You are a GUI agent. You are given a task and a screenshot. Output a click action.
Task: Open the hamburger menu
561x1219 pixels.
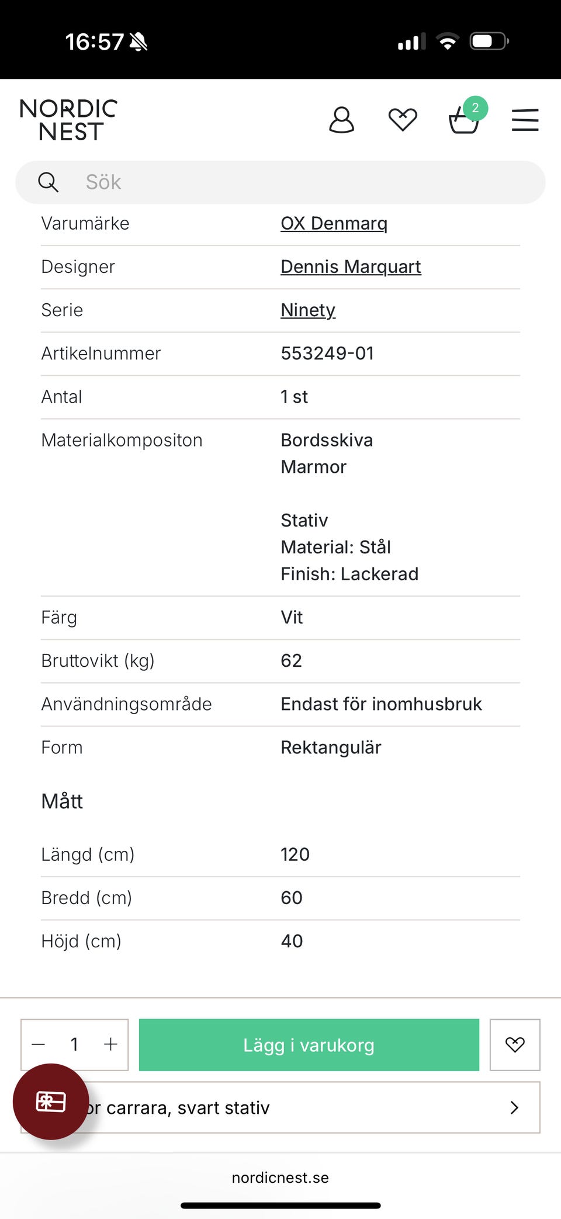pyautogui.click(x=525, y=120)
